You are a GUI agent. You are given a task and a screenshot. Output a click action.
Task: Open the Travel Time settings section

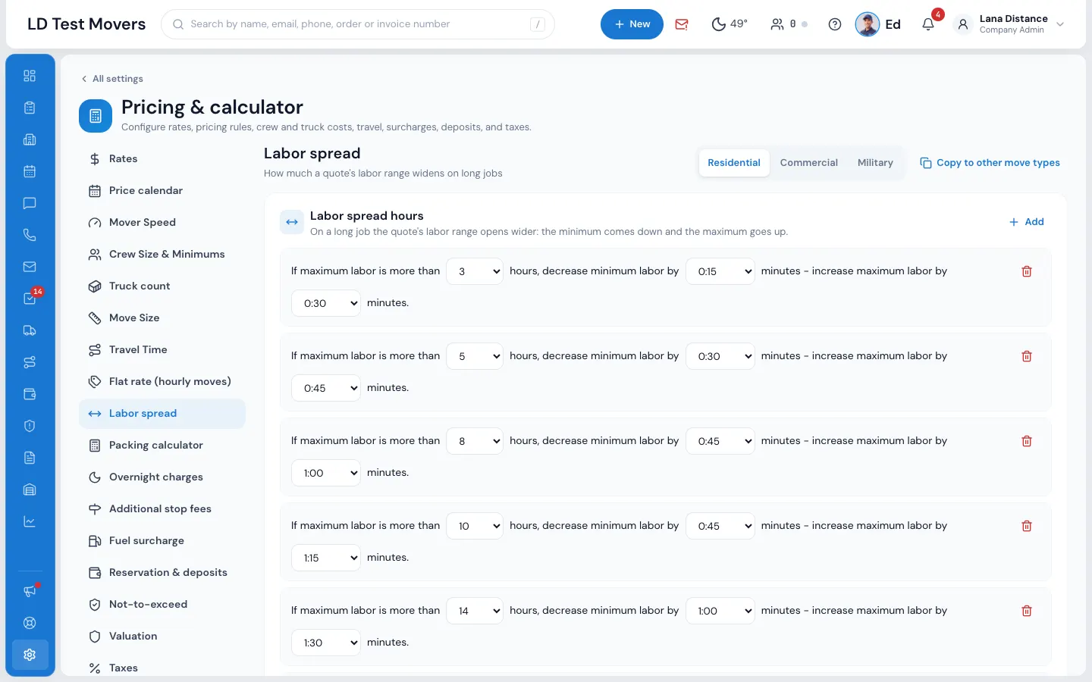tap(162, 350)
